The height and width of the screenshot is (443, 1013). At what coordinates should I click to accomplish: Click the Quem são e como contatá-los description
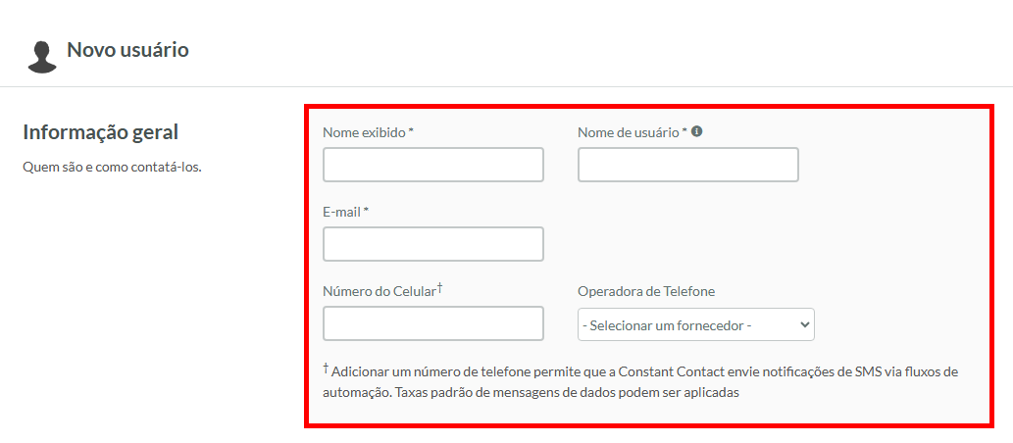[113, 168]
